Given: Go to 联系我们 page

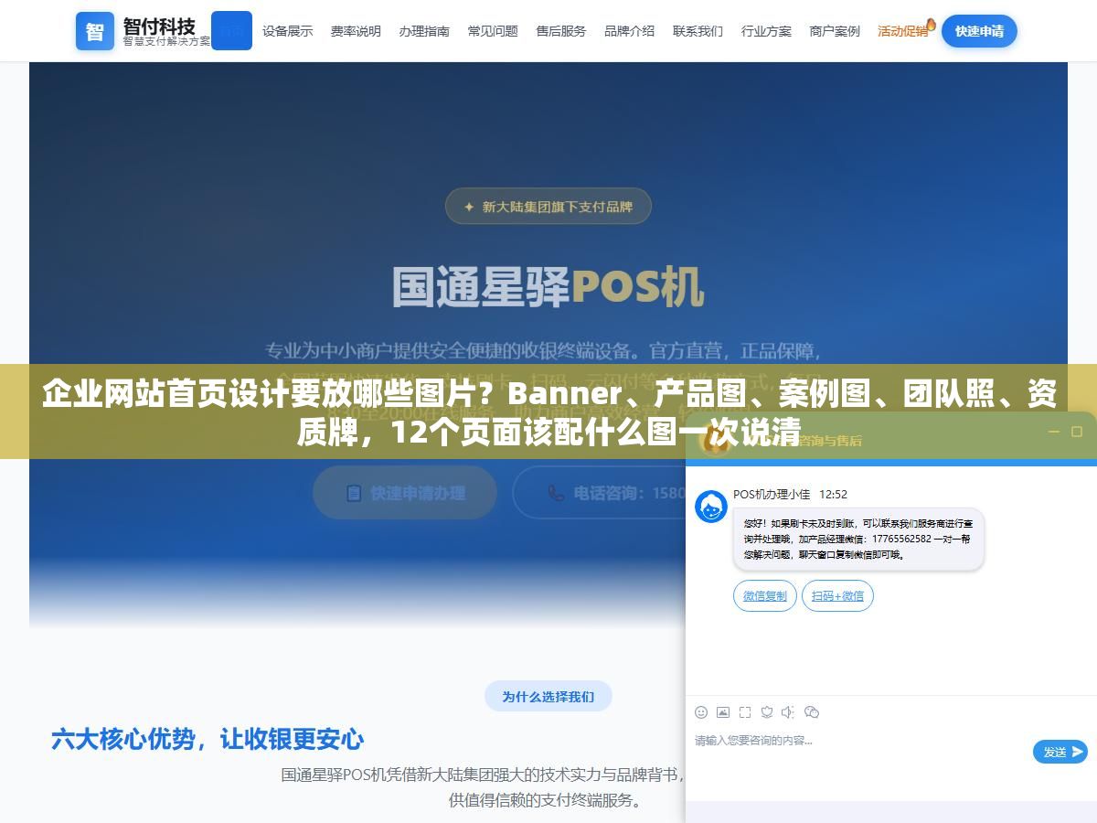Looking at the screenshot, I should [698, 31].
